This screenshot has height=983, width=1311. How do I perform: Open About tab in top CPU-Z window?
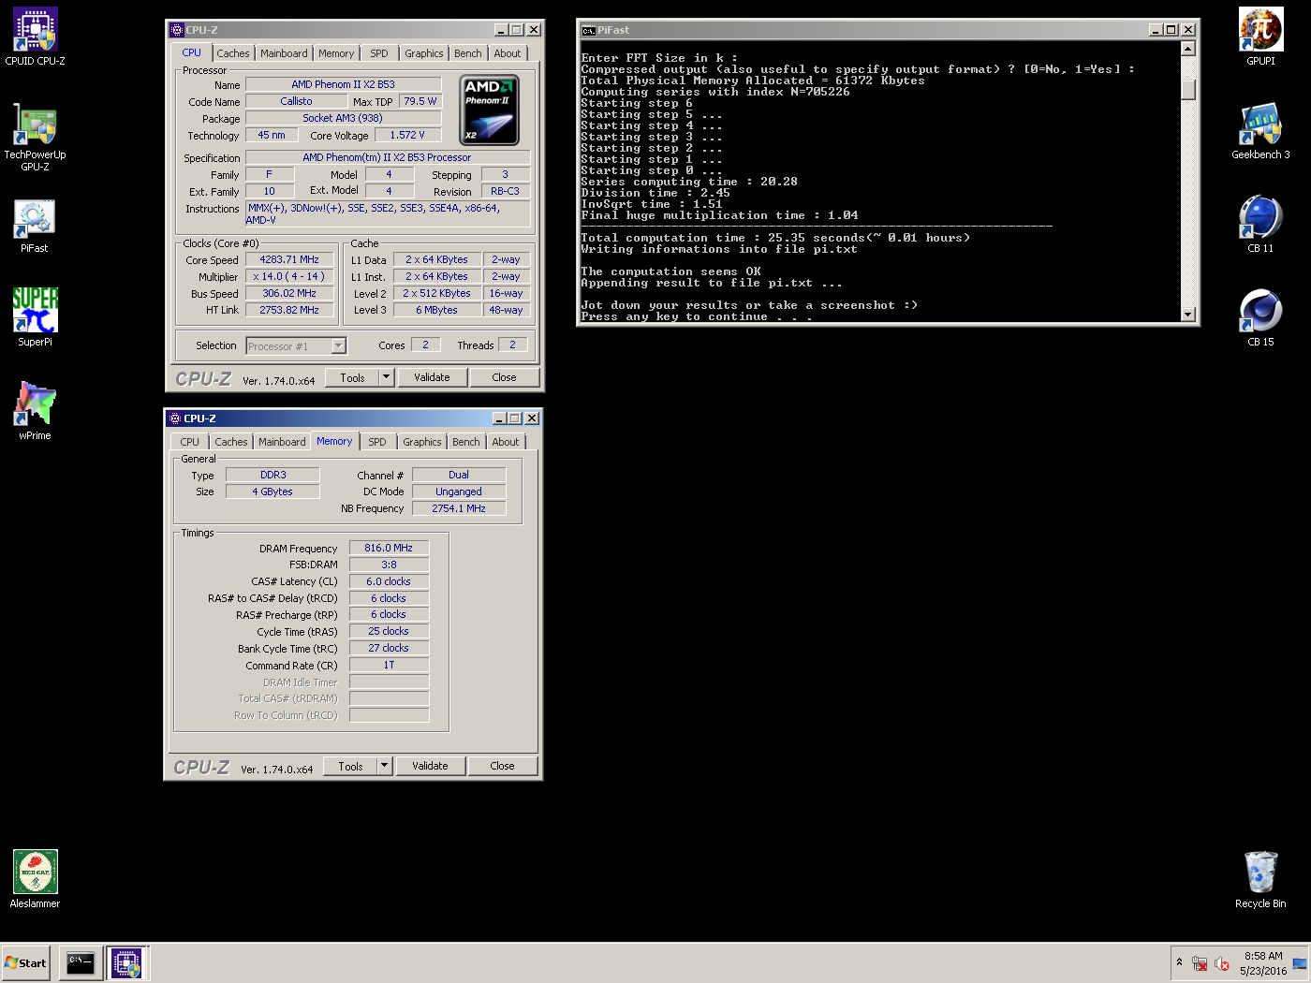point(508,53)
